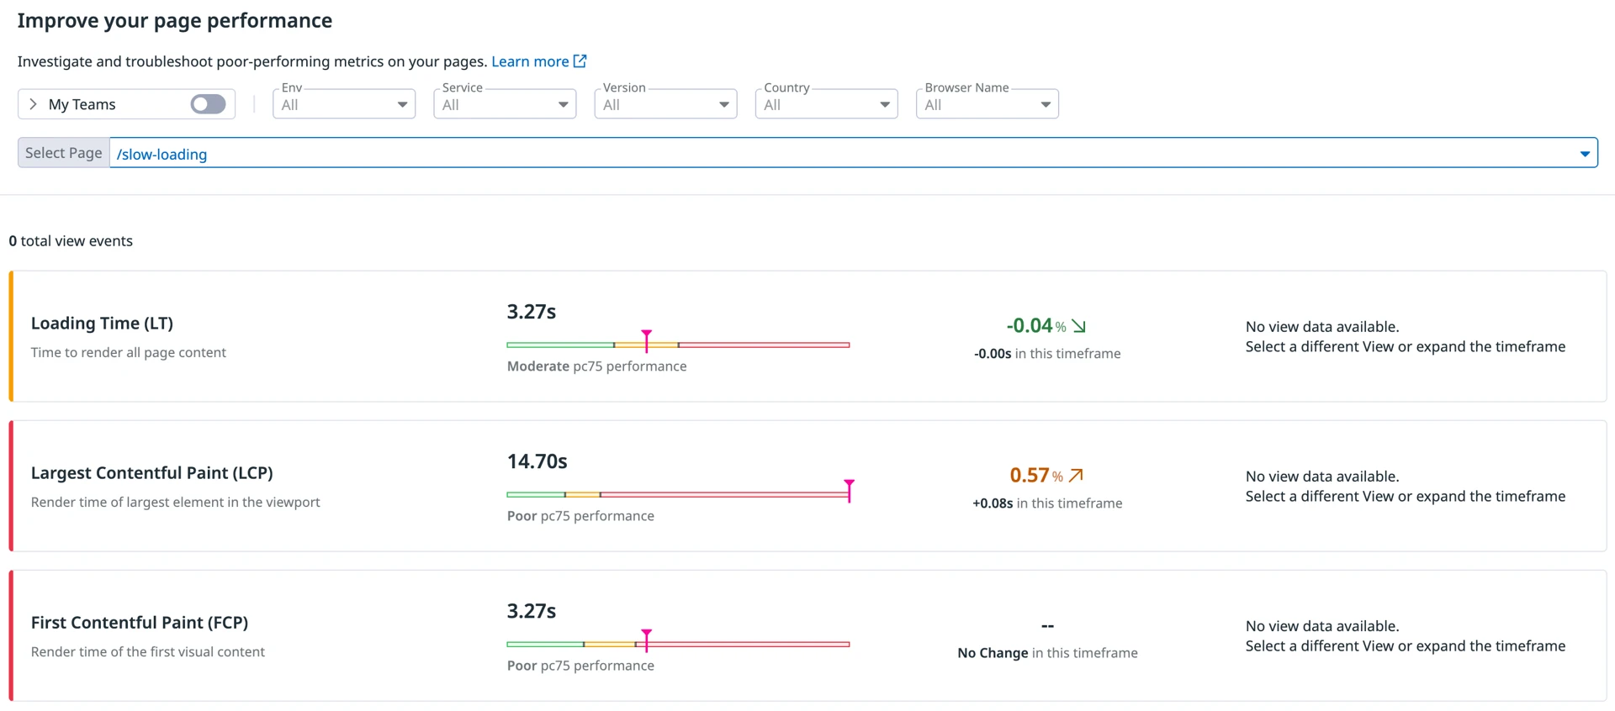This screenshot has height=711, width=1615.
Task: Click the /slow-loading page input field
Action: [x=841, y=154]
